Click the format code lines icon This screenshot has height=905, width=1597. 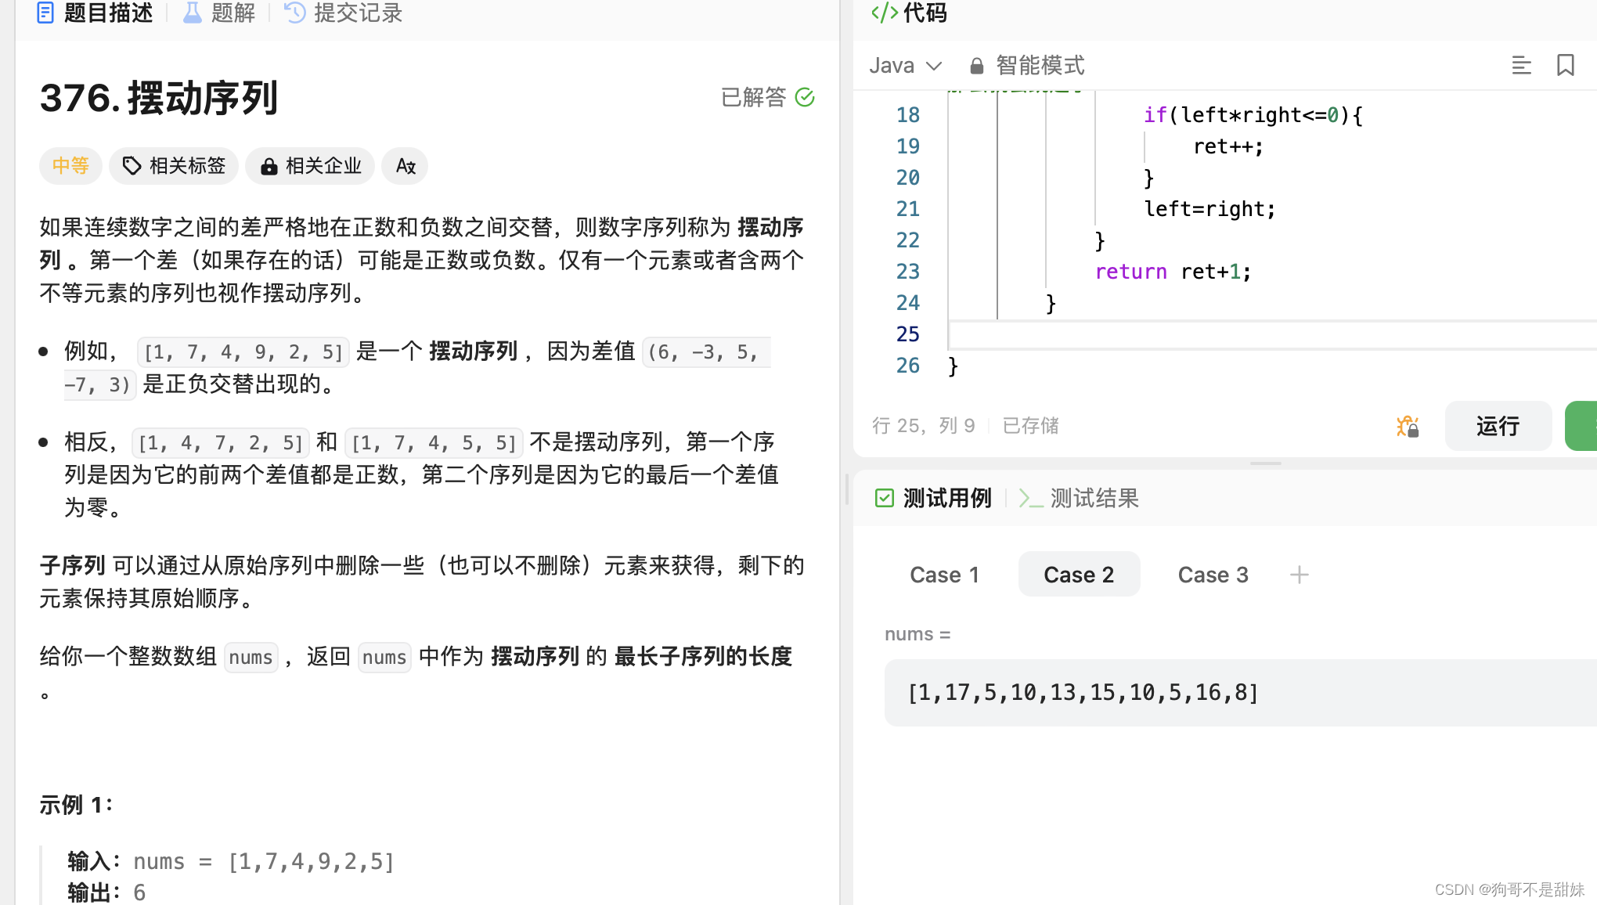1521,66
